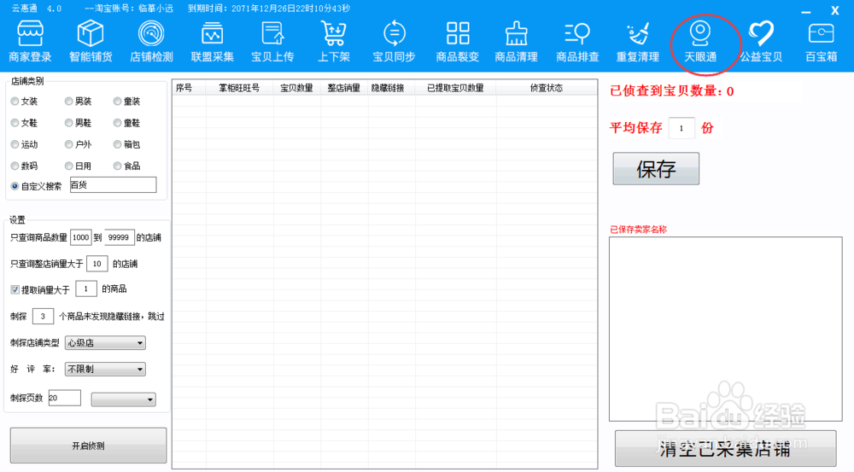Click the 宝贝数量 column header

297,88
